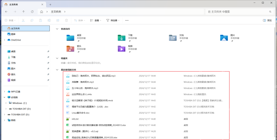Select 主文件夹 in the sidebar
Screen dimensions: 277x140
[26, 28]
